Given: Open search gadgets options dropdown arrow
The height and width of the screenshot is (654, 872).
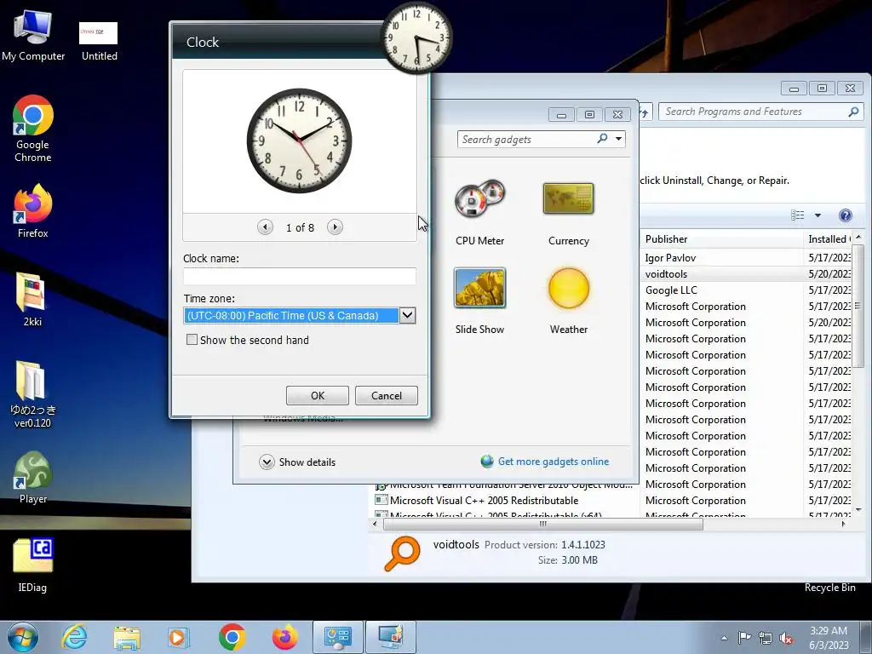Looking at the screenshot, I should point(618,139).
